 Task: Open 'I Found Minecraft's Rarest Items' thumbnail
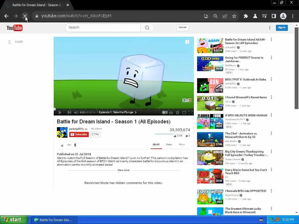coord(210,104)
